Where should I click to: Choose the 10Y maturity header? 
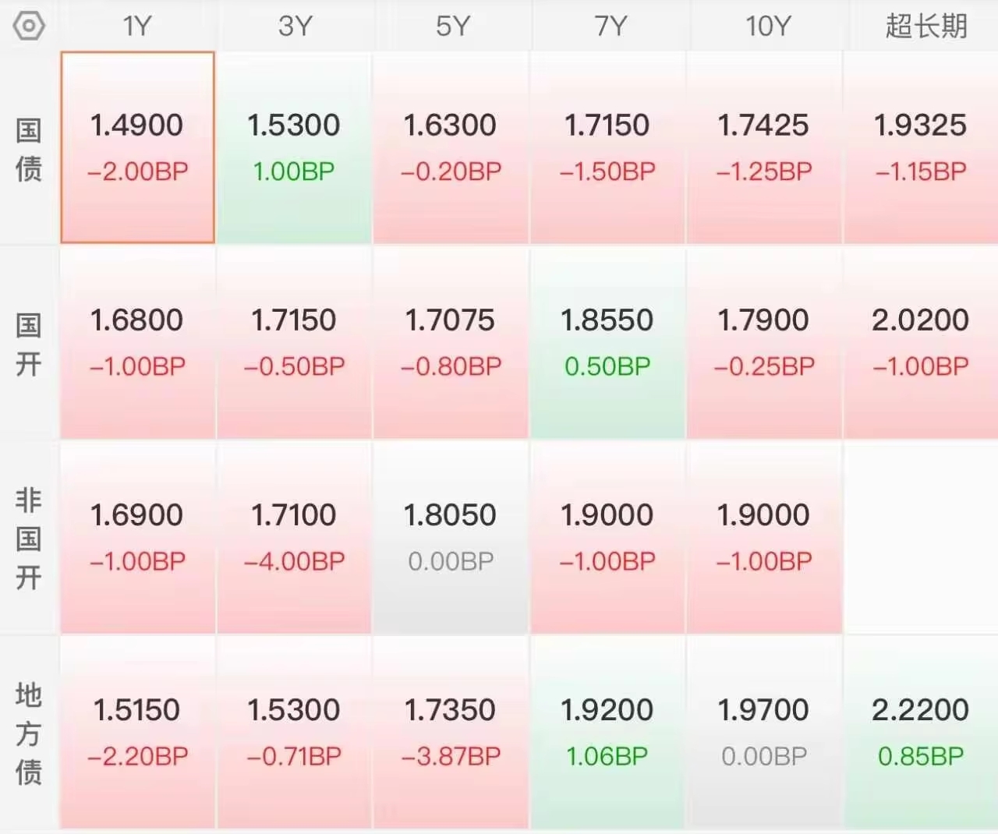point(767,27)
